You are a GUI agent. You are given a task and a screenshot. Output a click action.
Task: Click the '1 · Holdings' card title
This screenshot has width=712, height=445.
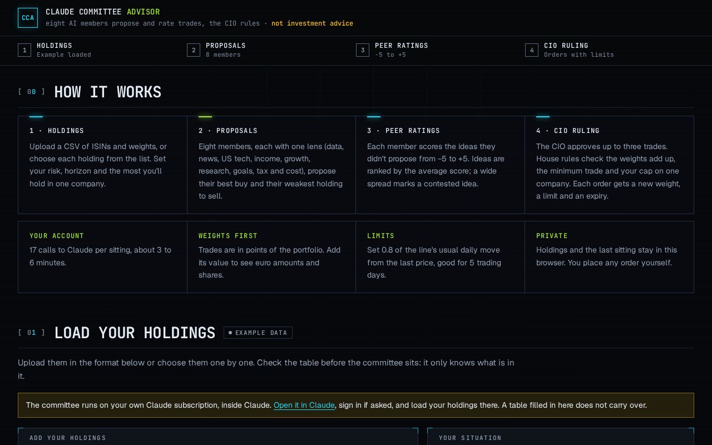click(57, 131)
